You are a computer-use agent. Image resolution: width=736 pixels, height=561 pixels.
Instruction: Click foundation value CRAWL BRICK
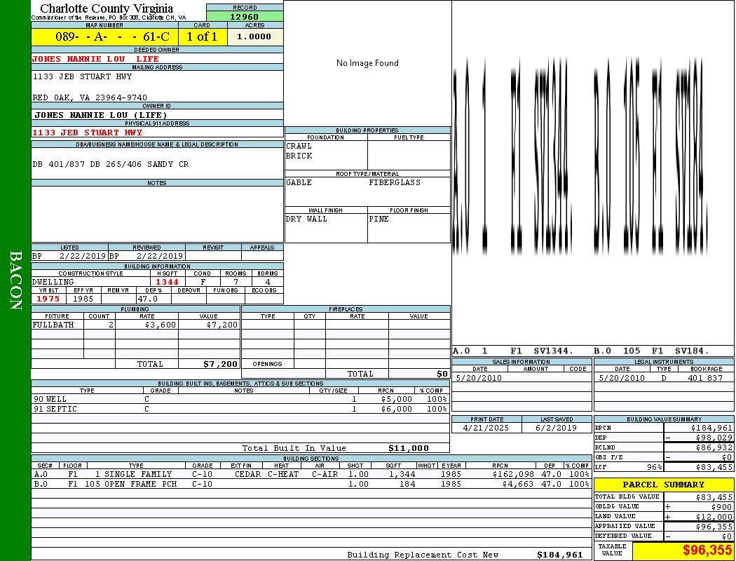299,151
